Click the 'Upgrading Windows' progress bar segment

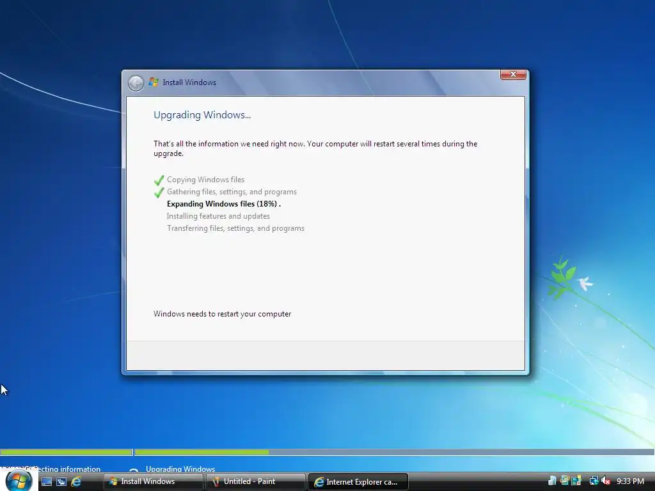pos(394,452)
